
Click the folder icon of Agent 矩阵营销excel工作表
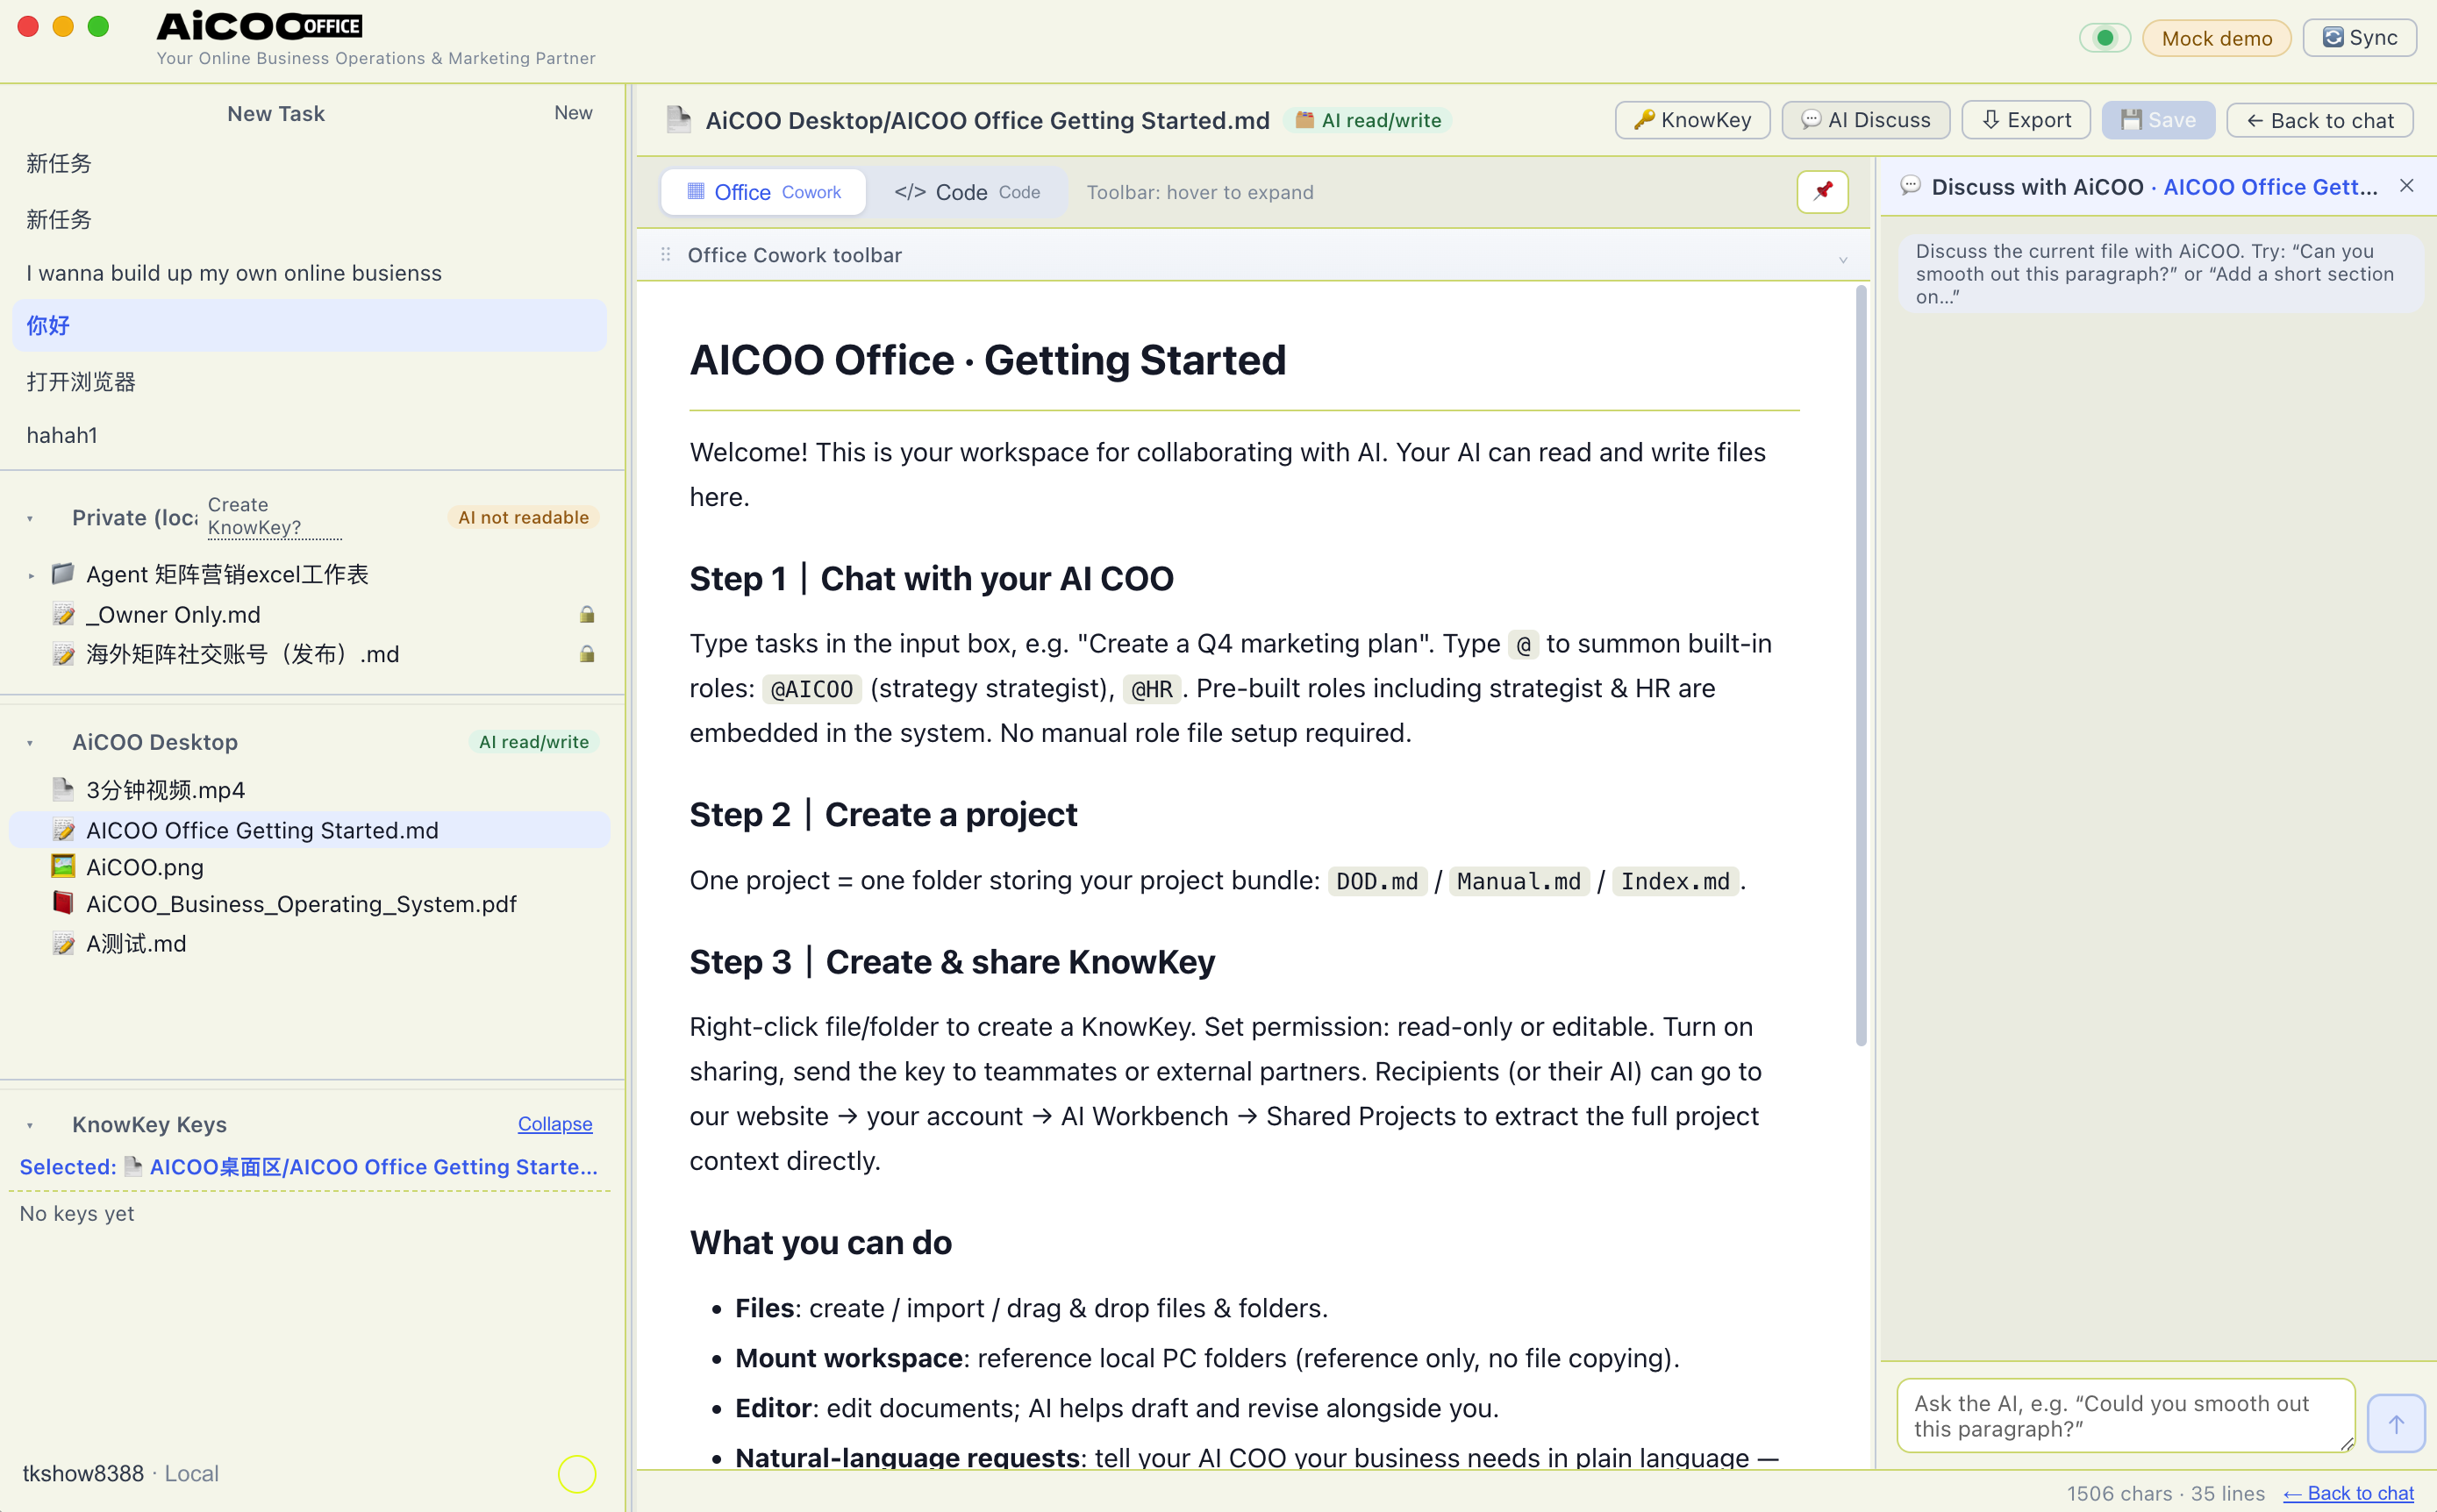63,574
